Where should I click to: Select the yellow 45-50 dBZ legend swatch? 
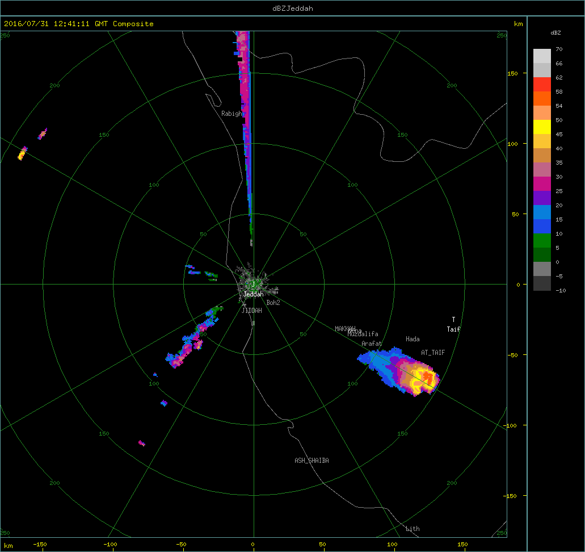542,127
